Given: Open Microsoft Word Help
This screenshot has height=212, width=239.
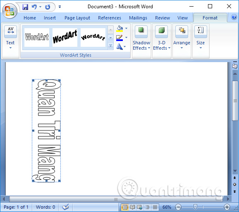Looking at the screenshot, I should tap(234, 17).
